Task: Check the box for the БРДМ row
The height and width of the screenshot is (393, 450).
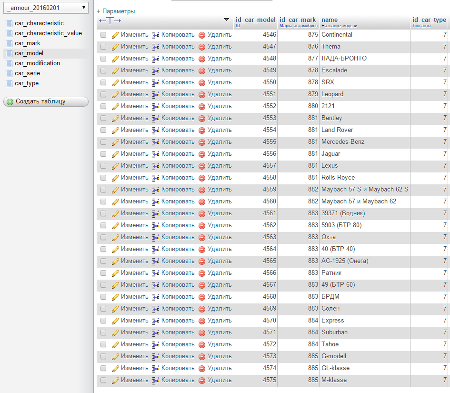Action: click(103, 297)
